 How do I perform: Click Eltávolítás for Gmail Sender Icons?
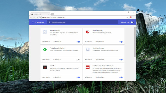(x=100, y=60)
